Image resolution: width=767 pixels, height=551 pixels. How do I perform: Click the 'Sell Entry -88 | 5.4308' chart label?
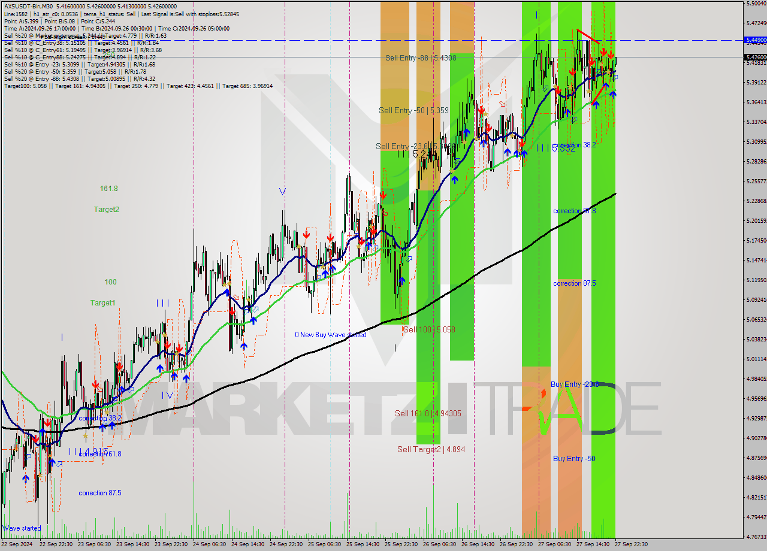[x=421, y=58]
